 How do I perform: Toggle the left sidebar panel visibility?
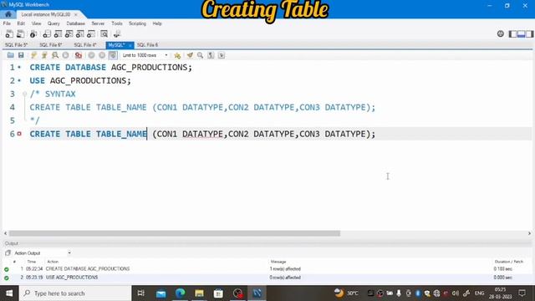[x=512, y=33]
